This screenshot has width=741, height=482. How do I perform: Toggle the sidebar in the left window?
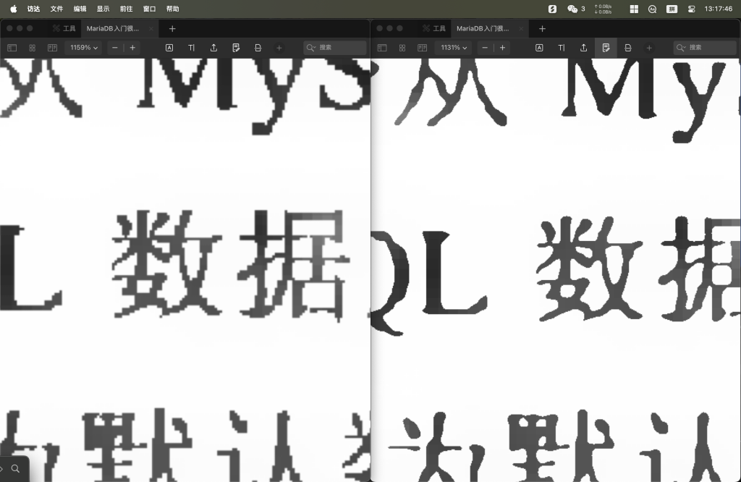(x=12, y=48)
